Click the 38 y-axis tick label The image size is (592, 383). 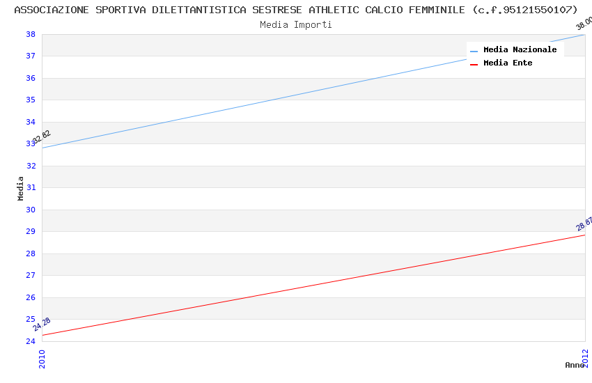pyautogui.click(x=31, y=34)
